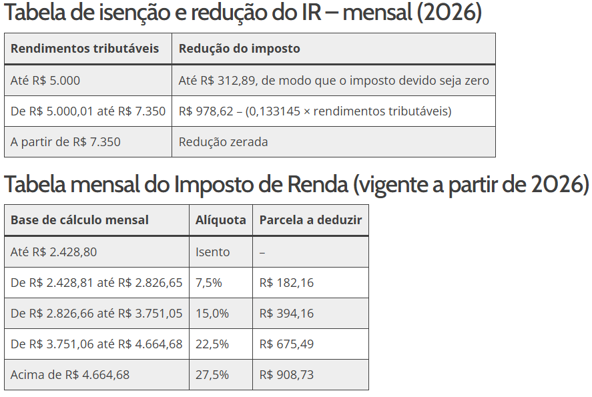Select the "Rendimentos tributáveis" column header

pyautogui.click(x=85, y=49)
